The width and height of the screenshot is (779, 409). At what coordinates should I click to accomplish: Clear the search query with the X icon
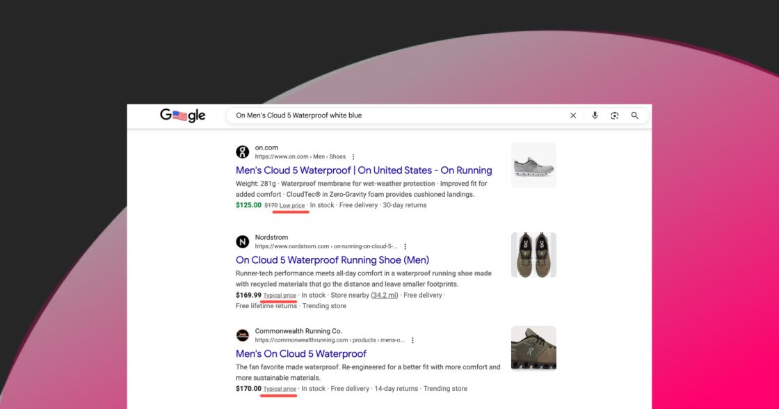point(573,115)
